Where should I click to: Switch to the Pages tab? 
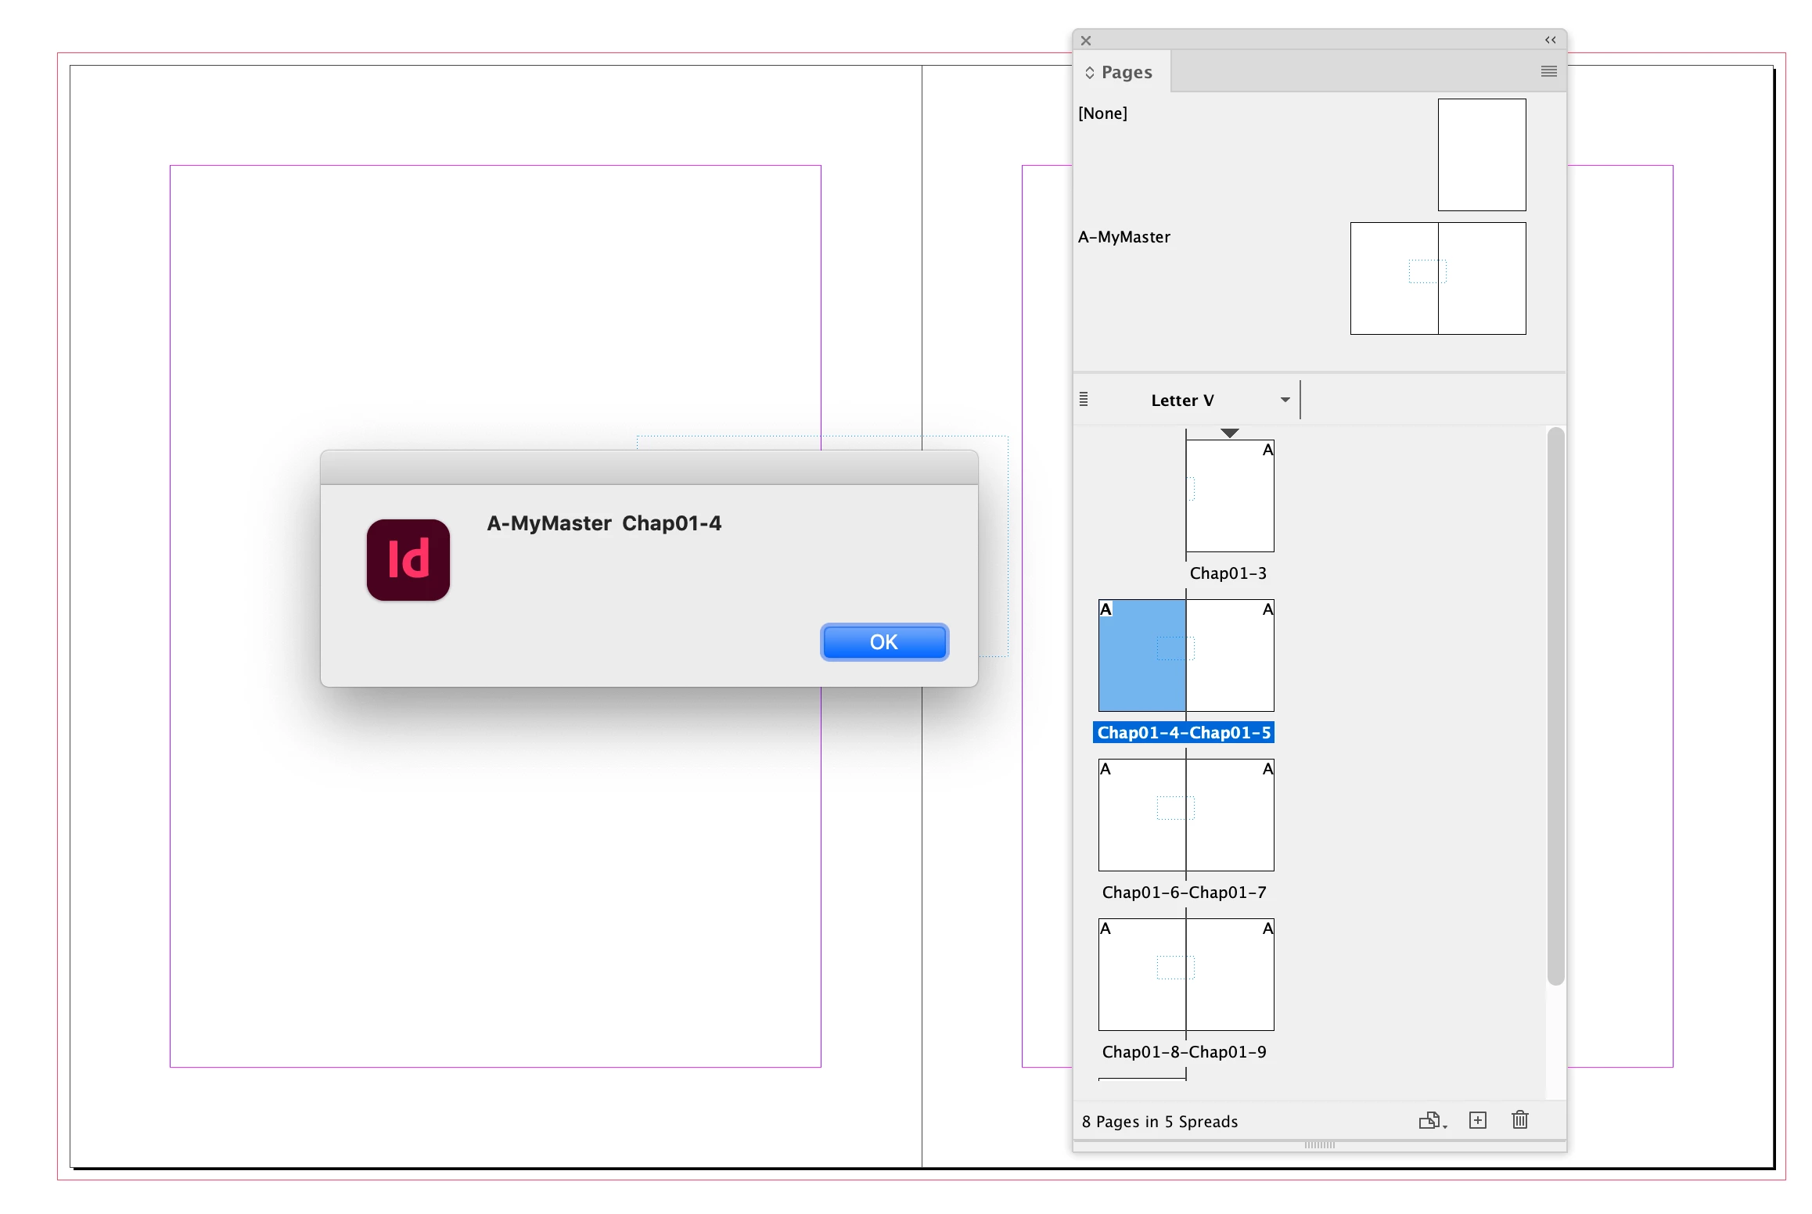[x=1126, y=73]
